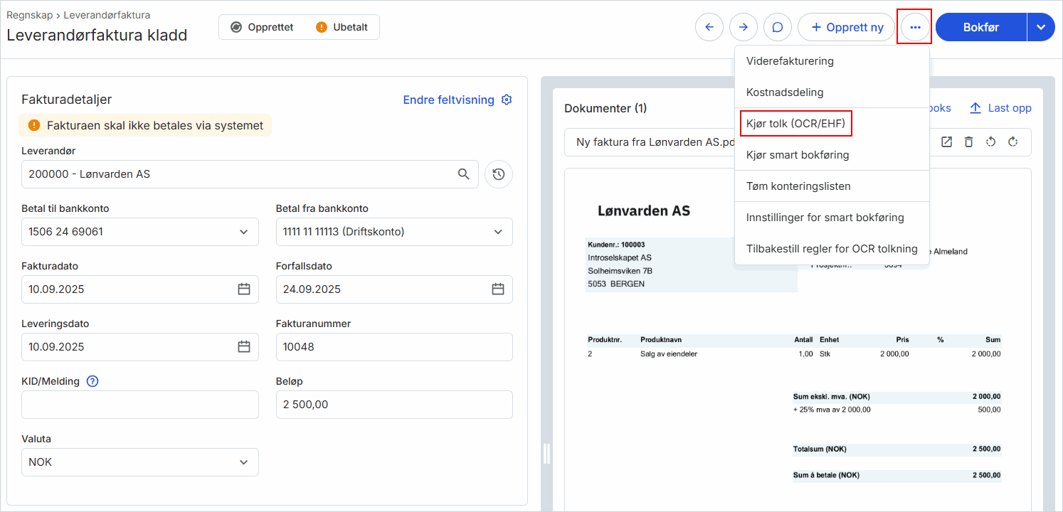Click the supplier history clock icon

click(499, 174)
